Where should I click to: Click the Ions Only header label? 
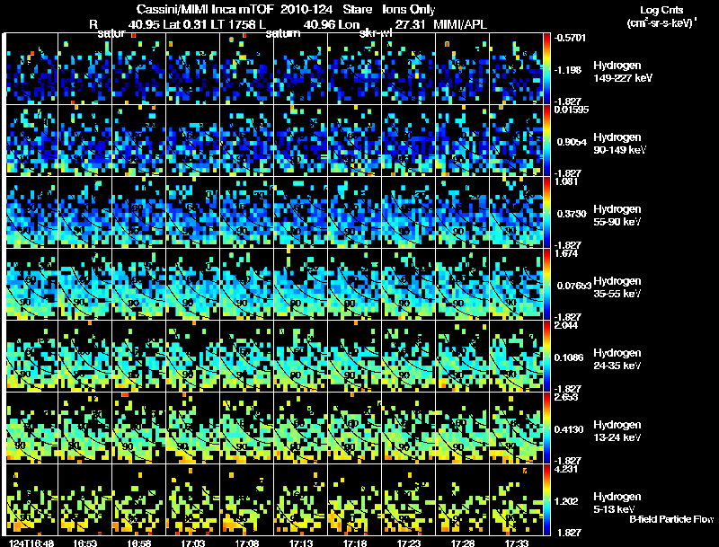click(x=409, y=10)
